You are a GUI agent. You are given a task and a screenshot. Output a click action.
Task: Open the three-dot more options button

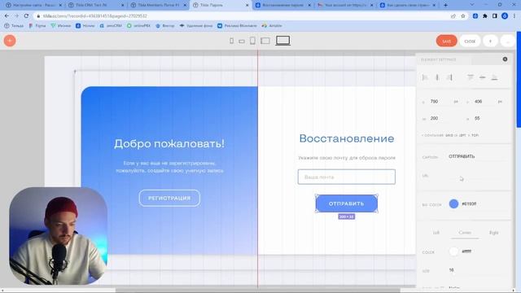click(507, 41)
